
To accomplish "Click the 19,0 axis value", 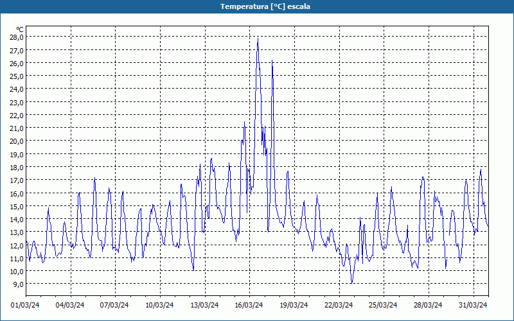I will click(x=17, y=154).
